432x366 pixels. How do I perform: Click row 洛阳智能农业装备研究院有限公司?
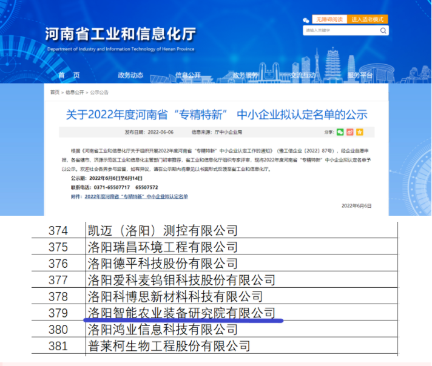tap(241, 312)
